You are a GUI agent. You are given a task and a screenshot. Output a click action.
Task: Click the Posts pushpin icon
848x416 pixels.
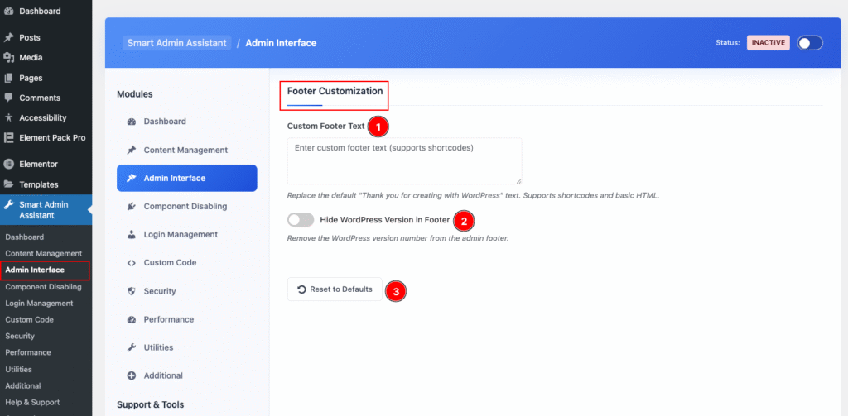tap(8, 38)
